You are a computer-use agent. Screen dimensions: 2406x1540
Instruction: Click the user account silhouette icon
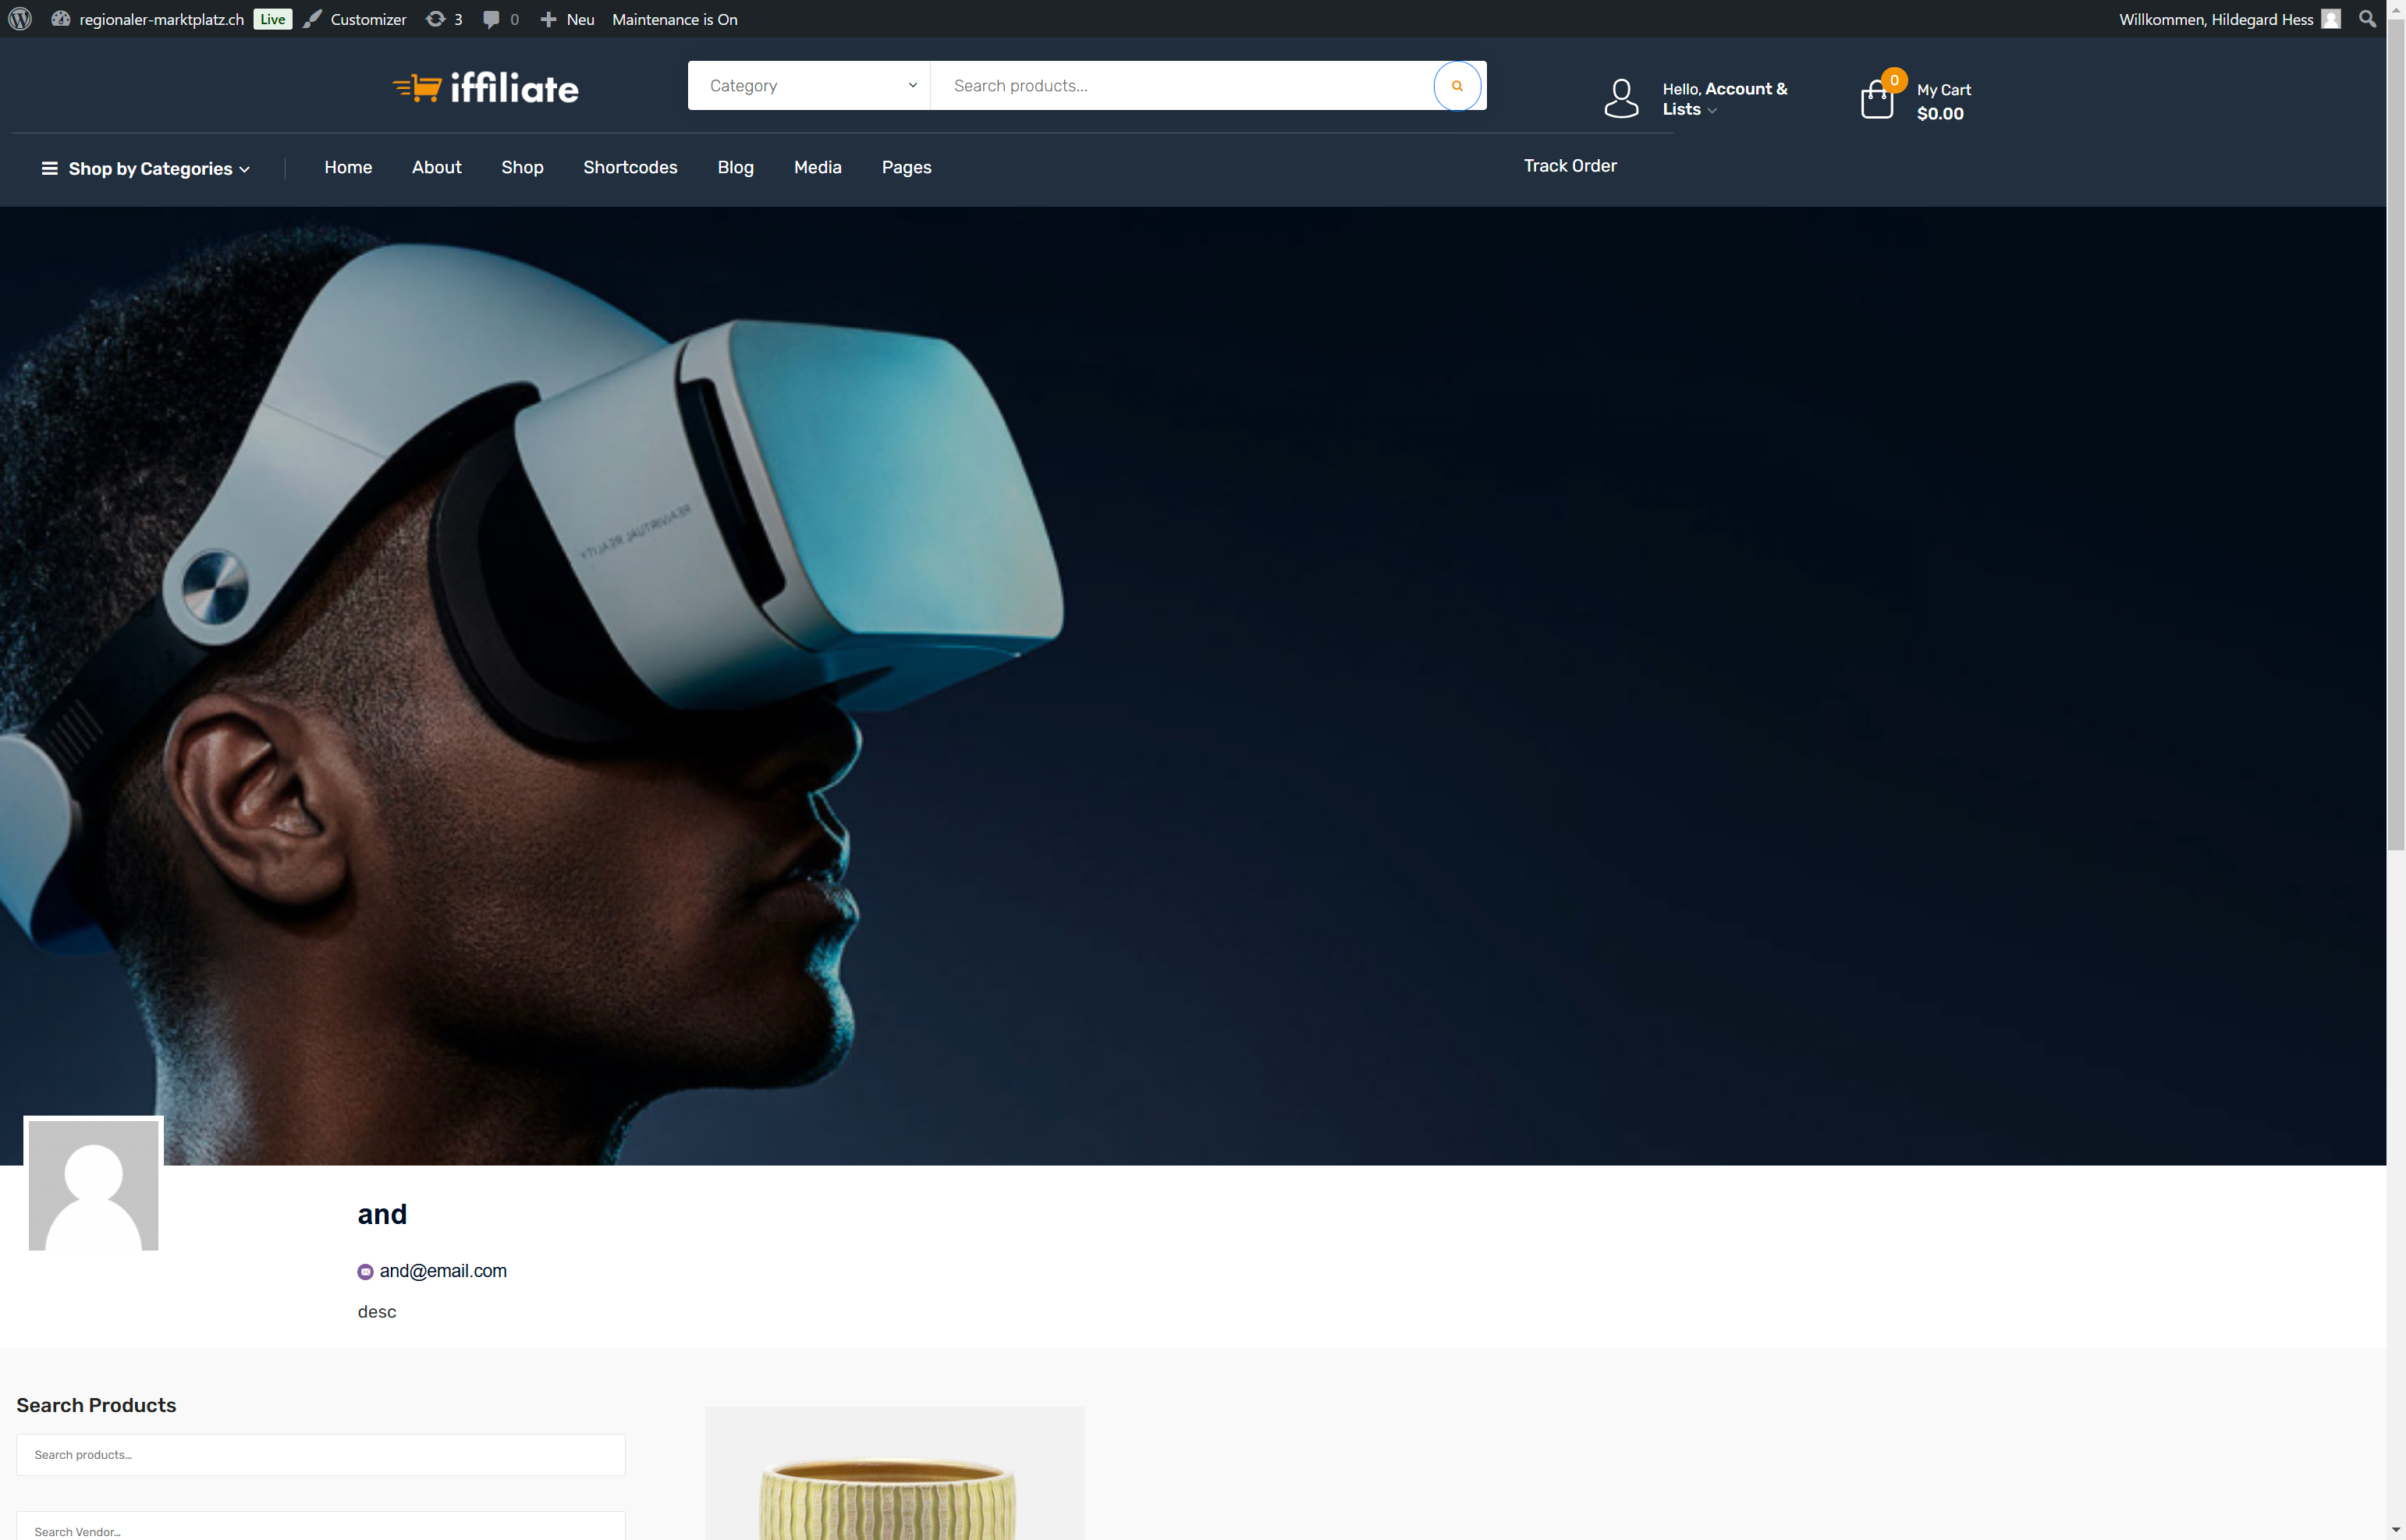pyautogui.click(x=1620, y=99)
